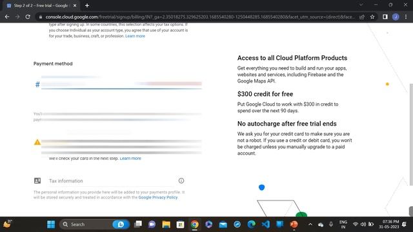Open a new browser tab
The width and height of the screenshot is (413, 232).
click(x=87, y=6)
